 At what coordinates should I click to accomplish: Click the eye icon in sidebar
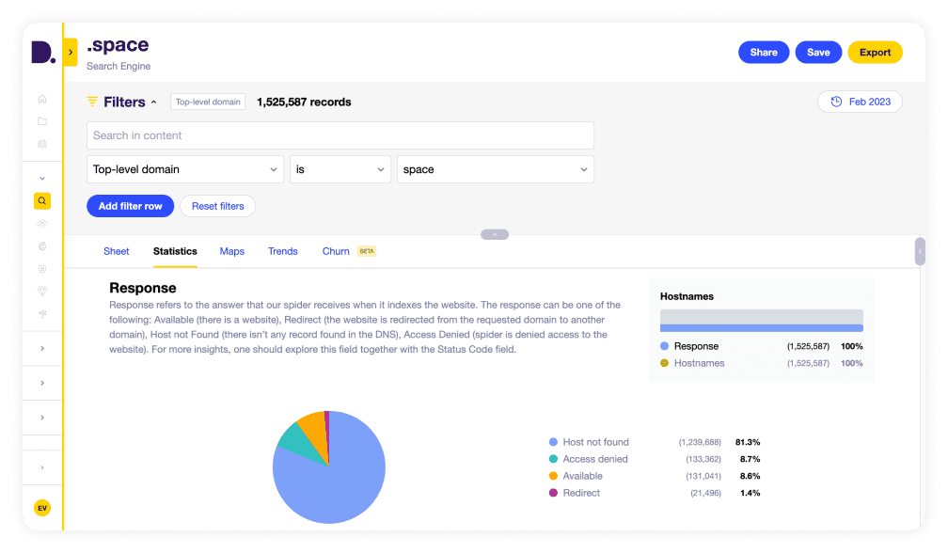(42, 223)
